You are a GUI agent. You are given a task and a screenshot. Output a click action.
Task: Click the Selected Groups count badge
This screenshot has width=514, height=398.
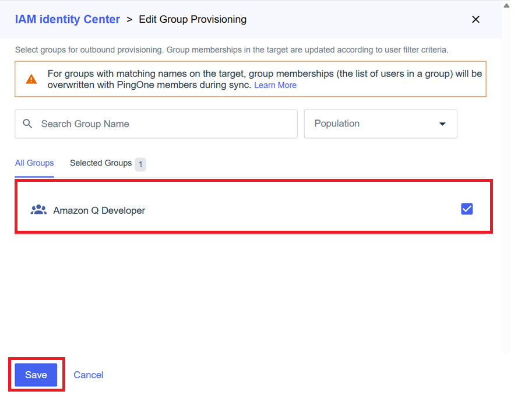[140, 164]
